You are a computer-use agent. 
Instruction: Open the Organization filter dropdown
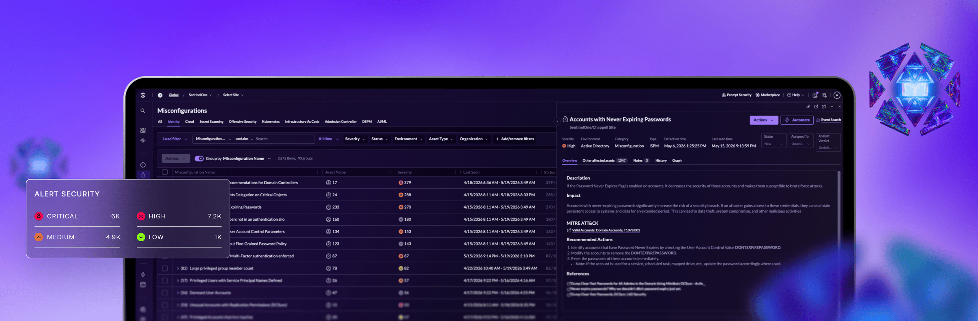tap(474, 139)
